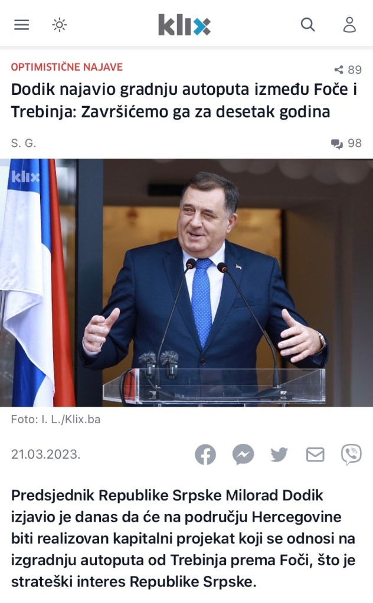Image resolution: width=373 pixels, height=603 pixels.
Task: Share article via Messenger
Action: 243,454
